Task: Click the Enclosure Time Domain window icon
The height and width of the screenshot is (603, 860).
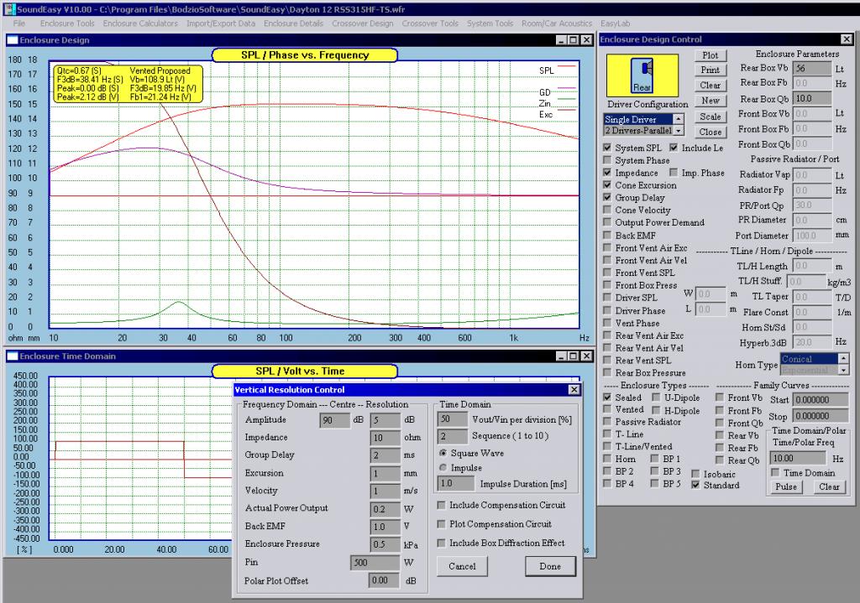Action: coord(13,356)
